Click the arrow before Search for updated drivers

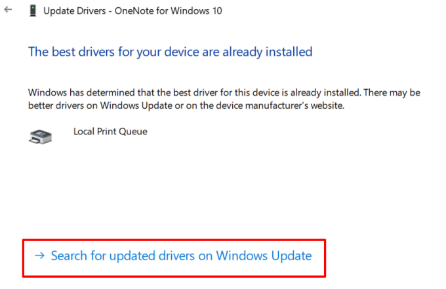coord(39,255)
